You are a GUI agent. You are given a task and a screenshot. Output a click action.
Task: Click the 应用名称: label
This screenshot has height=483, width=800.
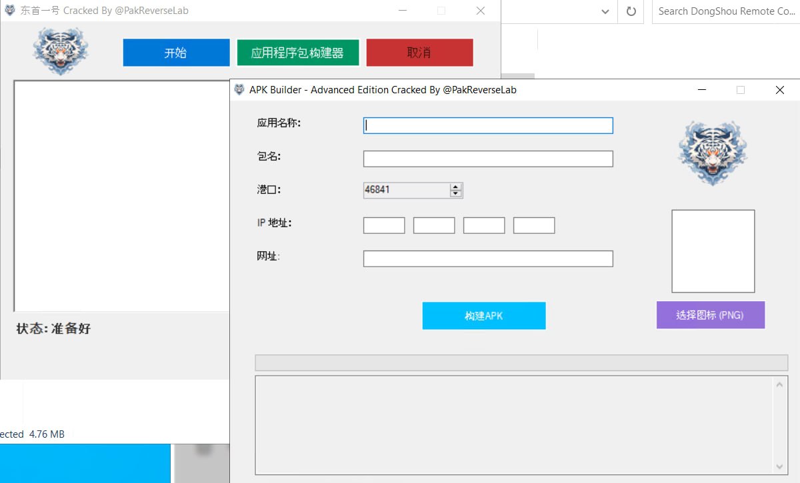click(x=279, y=123)
